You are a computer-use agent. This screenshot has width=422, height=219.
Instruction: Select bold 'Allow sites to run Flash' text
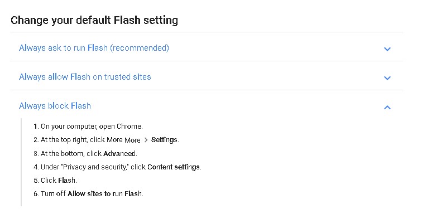[x=105, y=194]
